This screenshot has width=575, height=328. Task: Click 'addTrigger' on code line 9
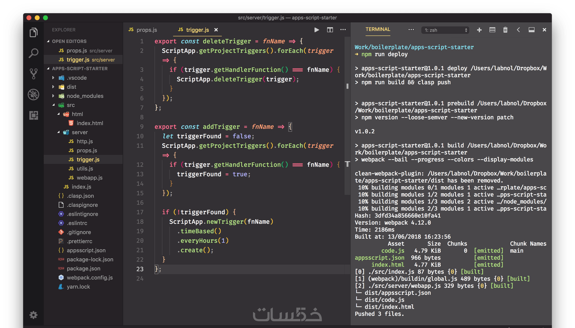point(221,127)
